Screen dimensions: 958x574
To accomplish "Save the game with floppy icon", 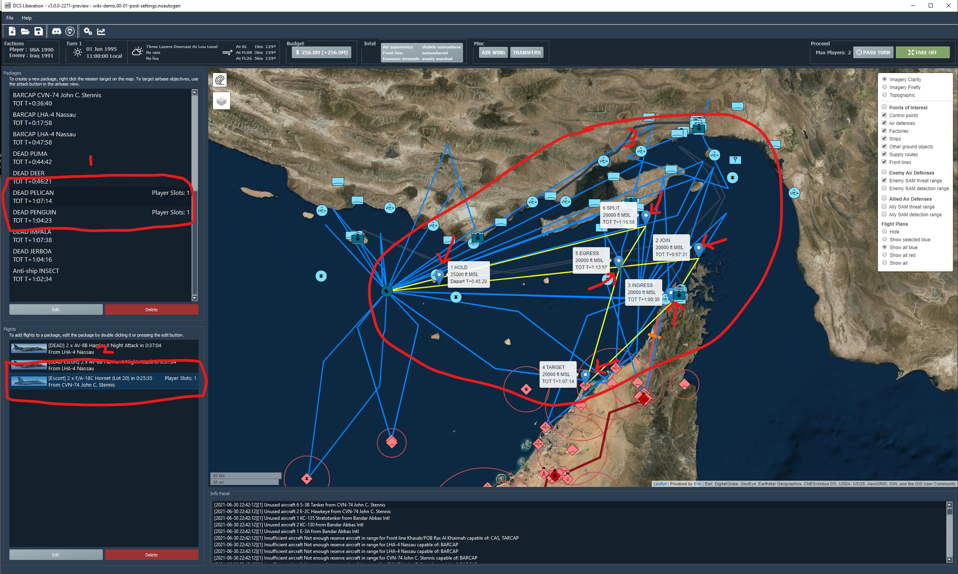I will pyautogui.click(x=38, y=31).
